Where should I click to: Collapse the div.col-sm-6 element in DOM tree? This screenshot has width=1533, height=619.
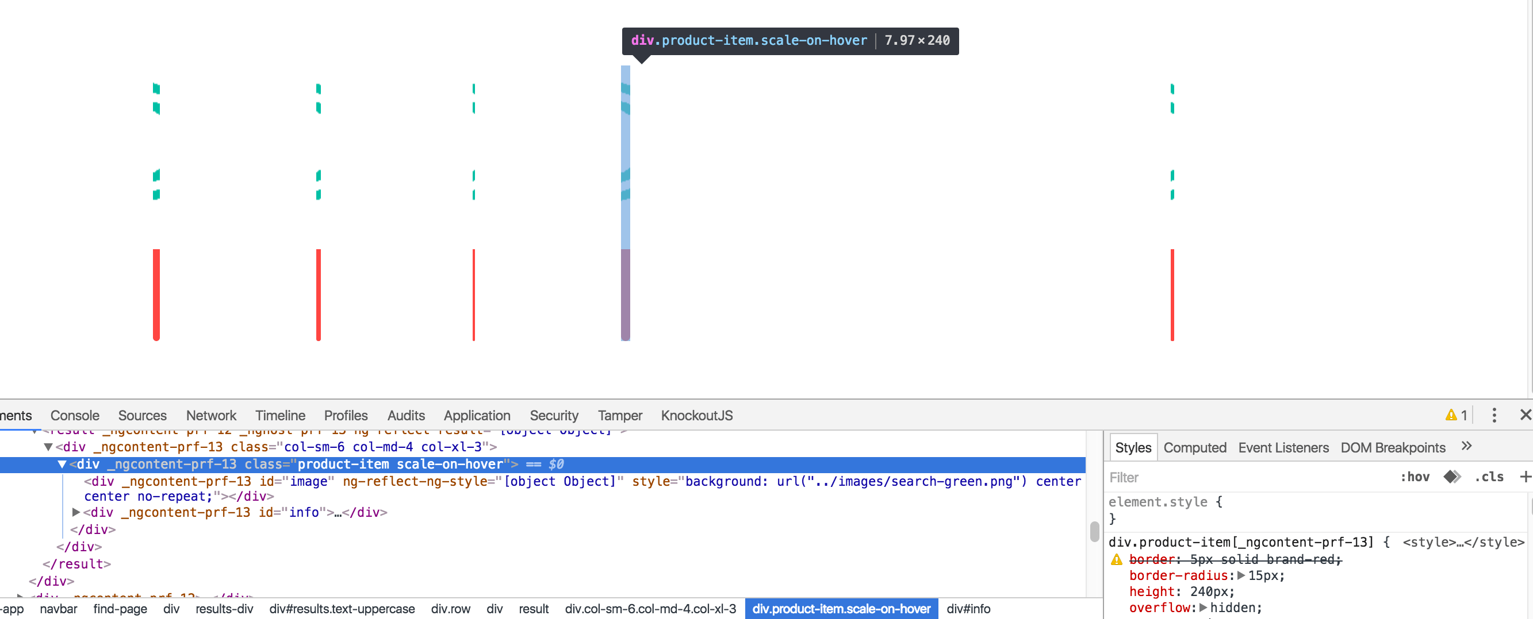[48, 447]
